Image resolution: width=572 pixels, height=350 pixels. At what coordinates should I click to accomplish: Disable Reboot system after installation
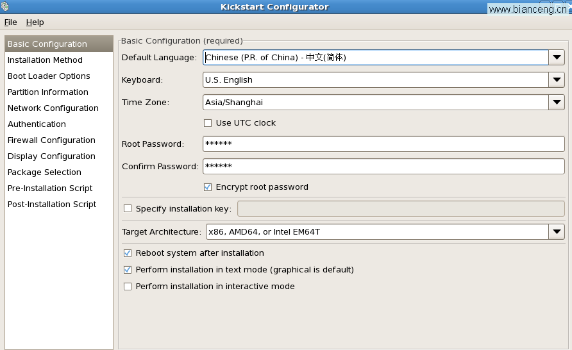coord(128,253)
